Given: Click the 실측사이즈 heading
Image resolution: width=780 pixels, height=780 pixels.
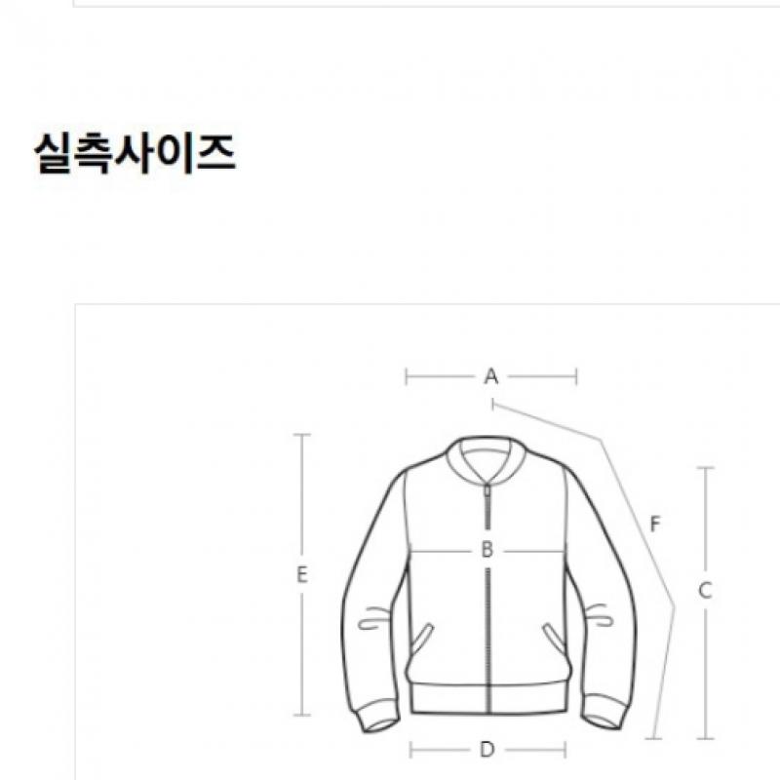Looking at the screenshot, I should [x=135, y=154].
